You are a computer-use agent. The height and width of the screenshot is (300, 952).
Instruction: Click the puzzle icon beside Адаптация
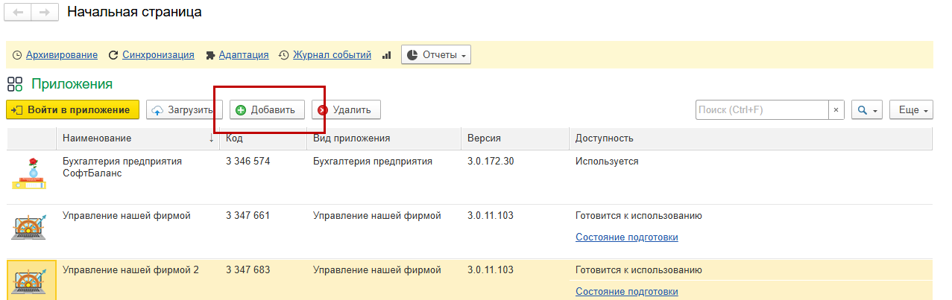(211, 55)
